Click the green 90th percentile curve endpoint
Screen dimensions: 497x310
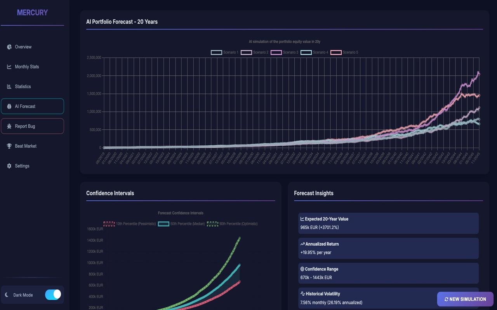point(240,238)
